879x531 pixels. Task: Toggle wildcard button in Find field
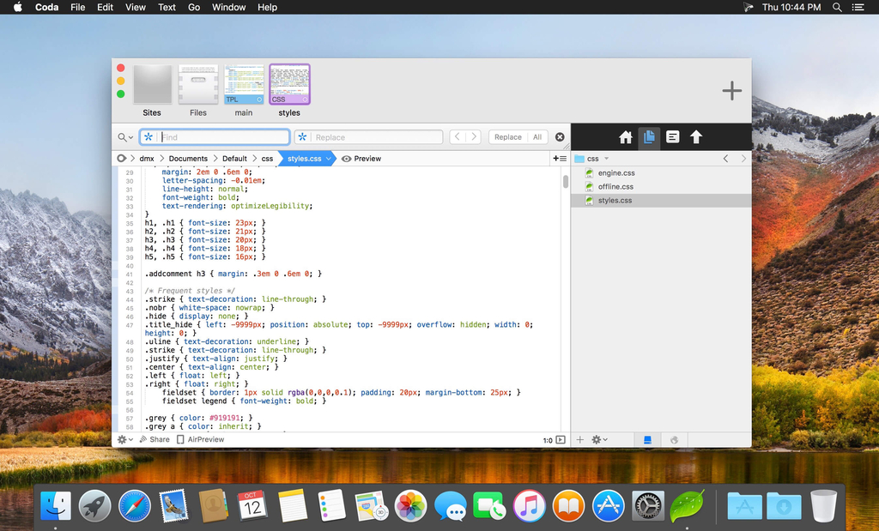point(149,137)
